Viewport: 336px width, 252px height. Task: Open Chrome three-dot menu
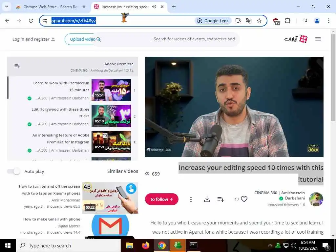click(x=328, y=21)
